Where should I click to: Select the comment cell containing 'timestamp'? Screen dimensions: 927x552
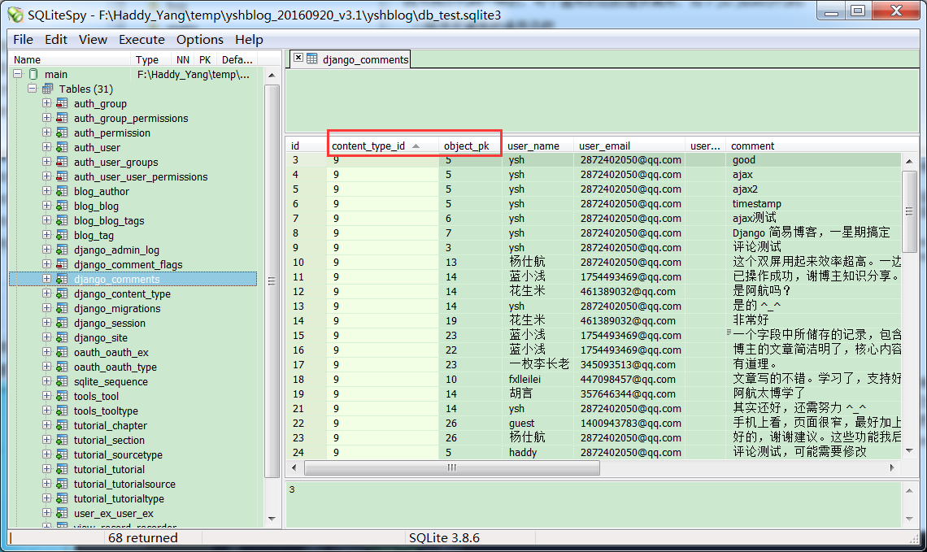[x=756, y=204]
